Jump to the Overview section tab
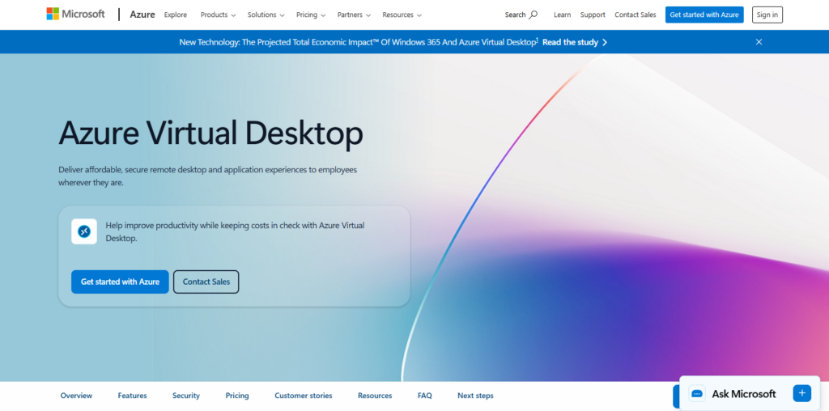Image resolution: width=829 pixels, height=411 pixels. click(76, 396)
